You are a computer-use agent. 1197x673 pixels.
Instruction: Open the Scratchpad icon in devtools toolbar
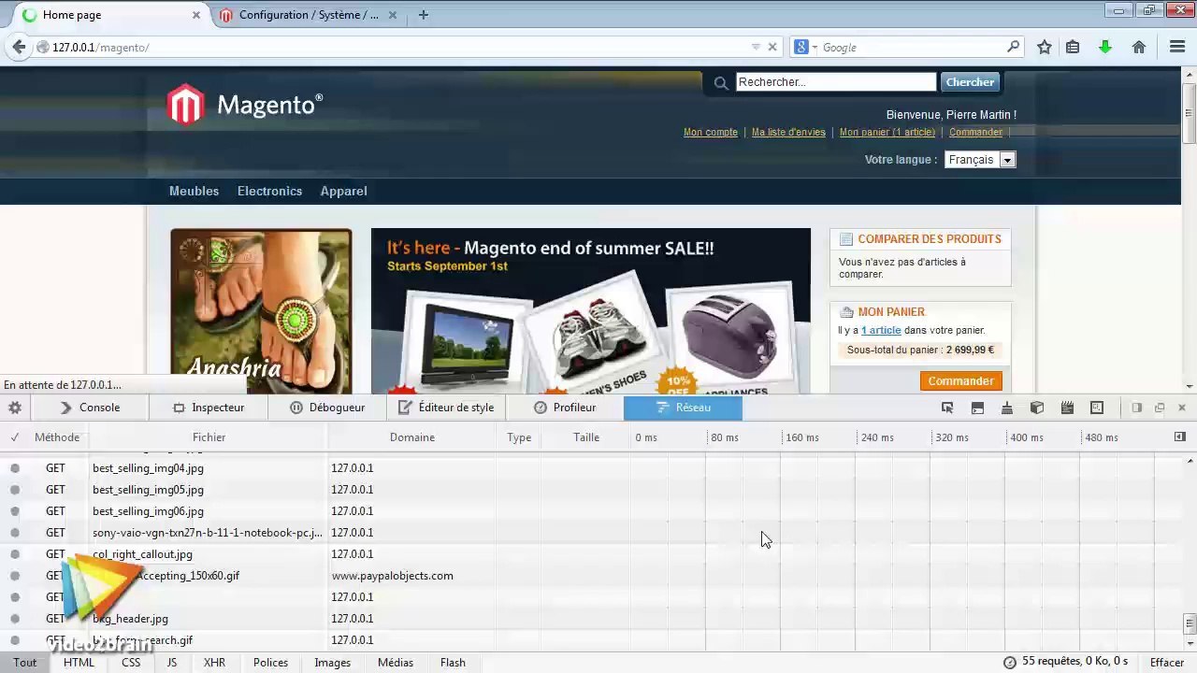pyautogui.click(x=1067, y=408)
